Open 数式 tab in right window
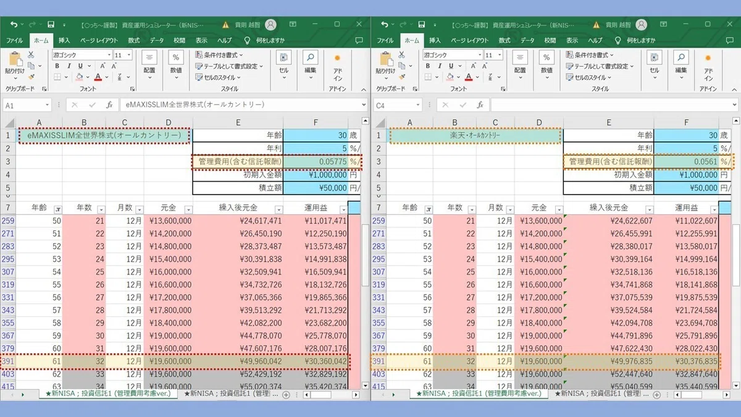 coord(504,40)
